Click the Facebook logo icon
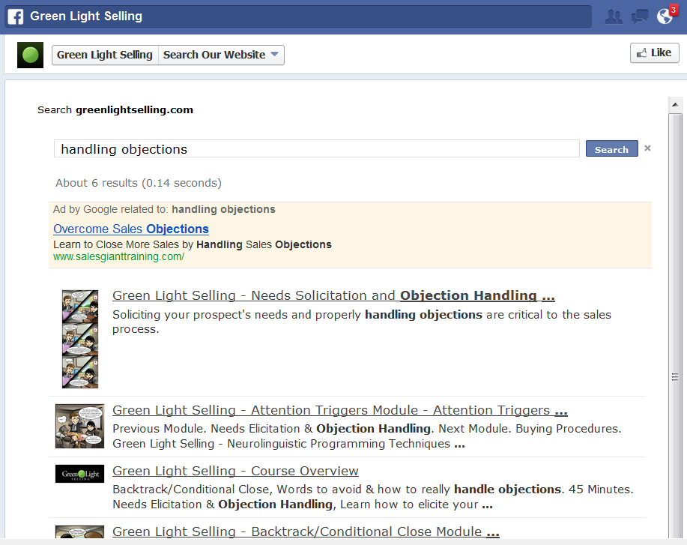This screenshot has height=545, width=687. coord(16,16)
